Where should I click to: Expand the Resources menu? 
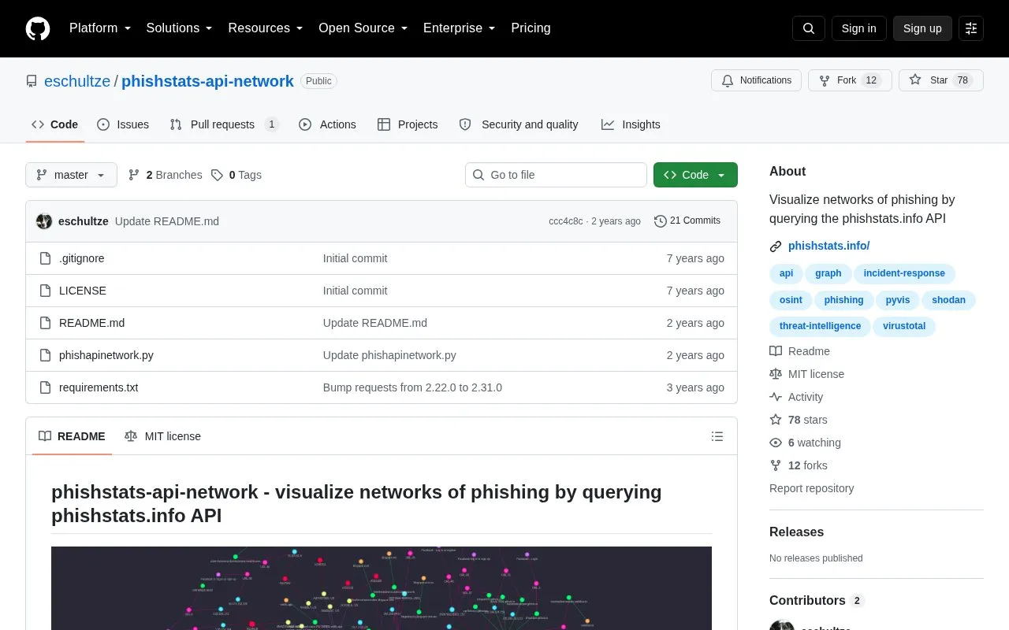[x=266, y=28]
